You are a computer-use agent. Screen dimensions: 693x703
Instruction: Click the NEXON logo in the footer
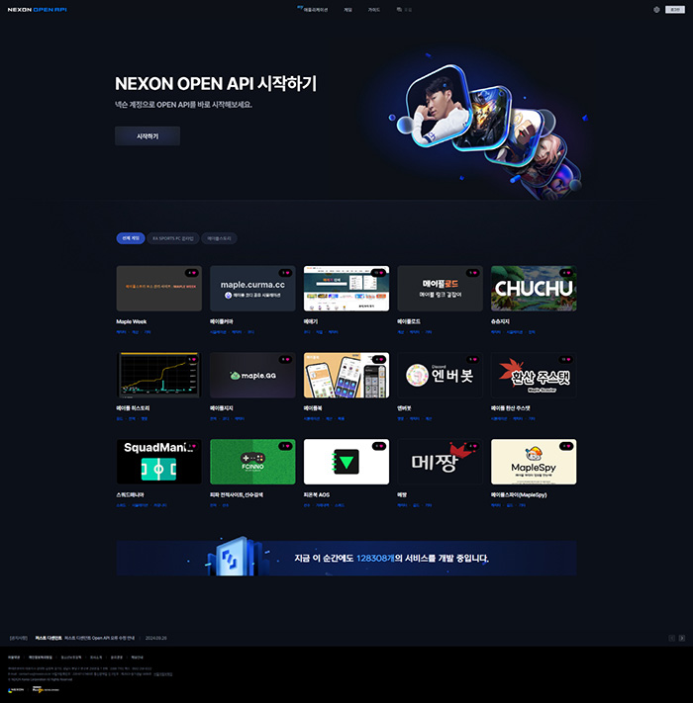pos(16,690)
